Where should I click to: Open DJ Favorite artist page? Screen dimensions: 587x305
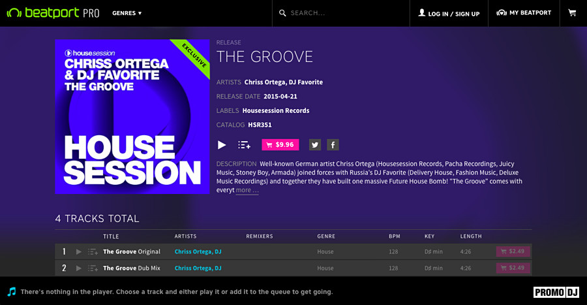(305, 82)
